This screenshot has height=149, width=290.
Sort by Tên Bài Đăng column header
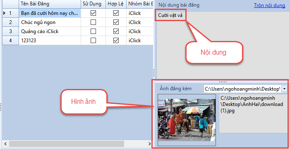[x=50, y=4]
